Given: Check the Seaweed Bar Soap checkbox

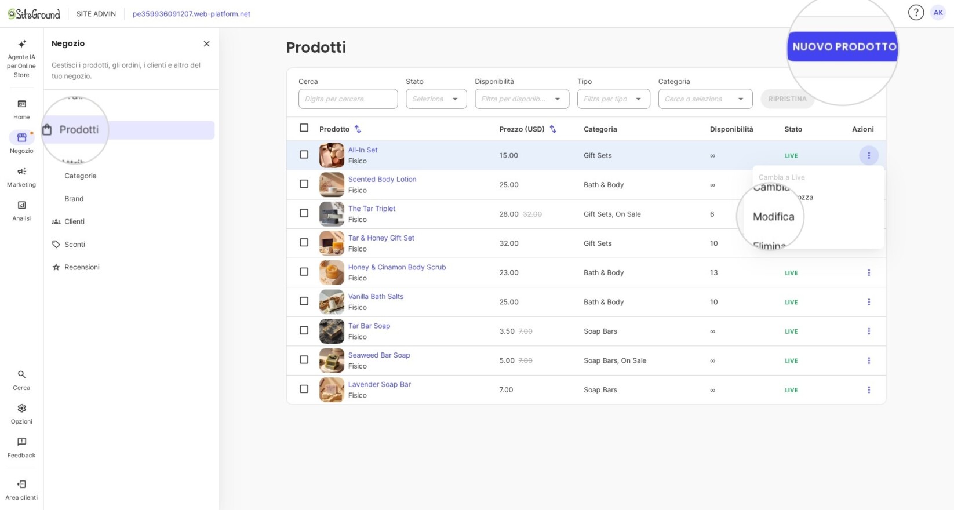Looking at the screenshot, I should coord(304,360).
